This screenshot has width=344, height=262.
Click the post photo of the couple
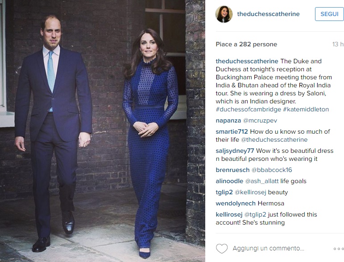click(103, 131)
